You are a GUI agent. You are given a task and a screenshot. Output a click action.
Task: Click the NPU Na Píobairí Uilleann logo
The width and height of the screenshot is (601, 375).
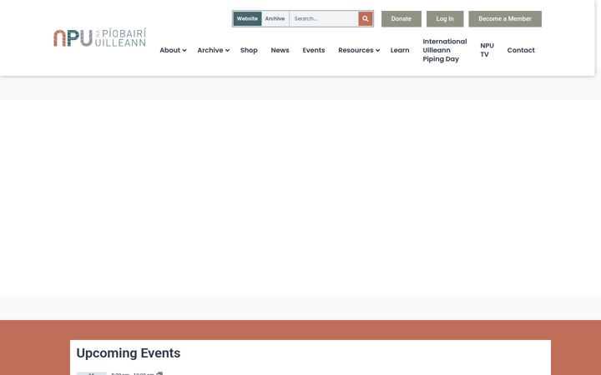point(99,37)
